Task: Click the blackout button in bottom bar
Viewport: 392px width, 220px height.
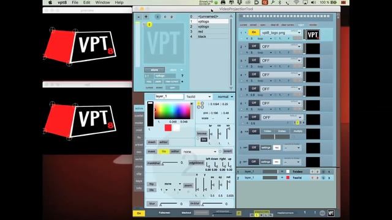Action: click(186, 213)
